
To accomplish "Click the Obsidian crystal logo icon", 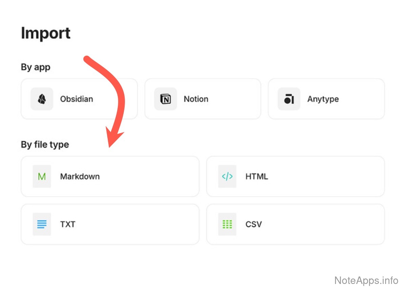I will coord(42,99).
